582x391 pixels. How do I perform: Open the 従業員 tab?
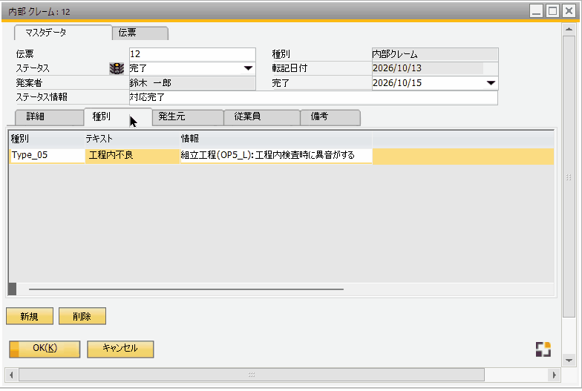262,117
